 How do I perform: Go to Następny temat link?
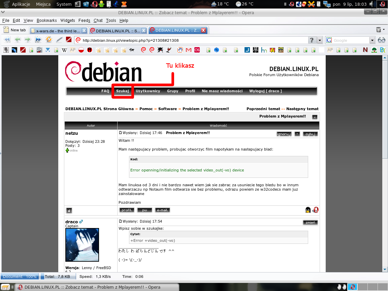coord(302,109)
